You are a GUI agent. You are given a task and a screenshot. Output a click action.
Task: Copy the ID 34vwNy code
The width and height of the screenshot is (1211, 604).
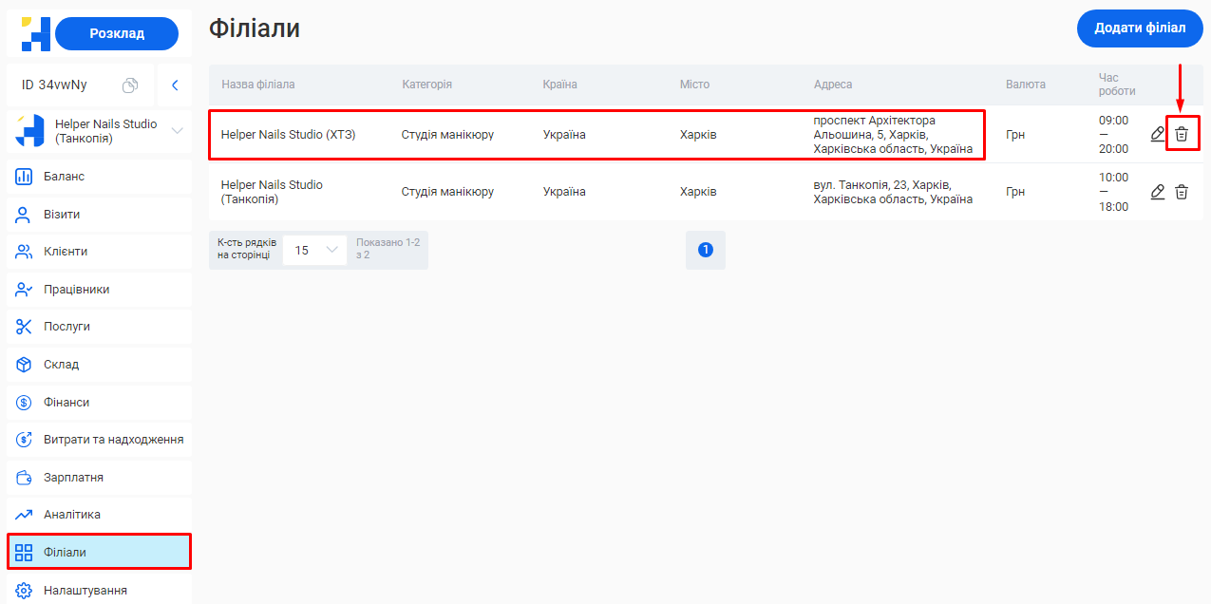point(130,85)
